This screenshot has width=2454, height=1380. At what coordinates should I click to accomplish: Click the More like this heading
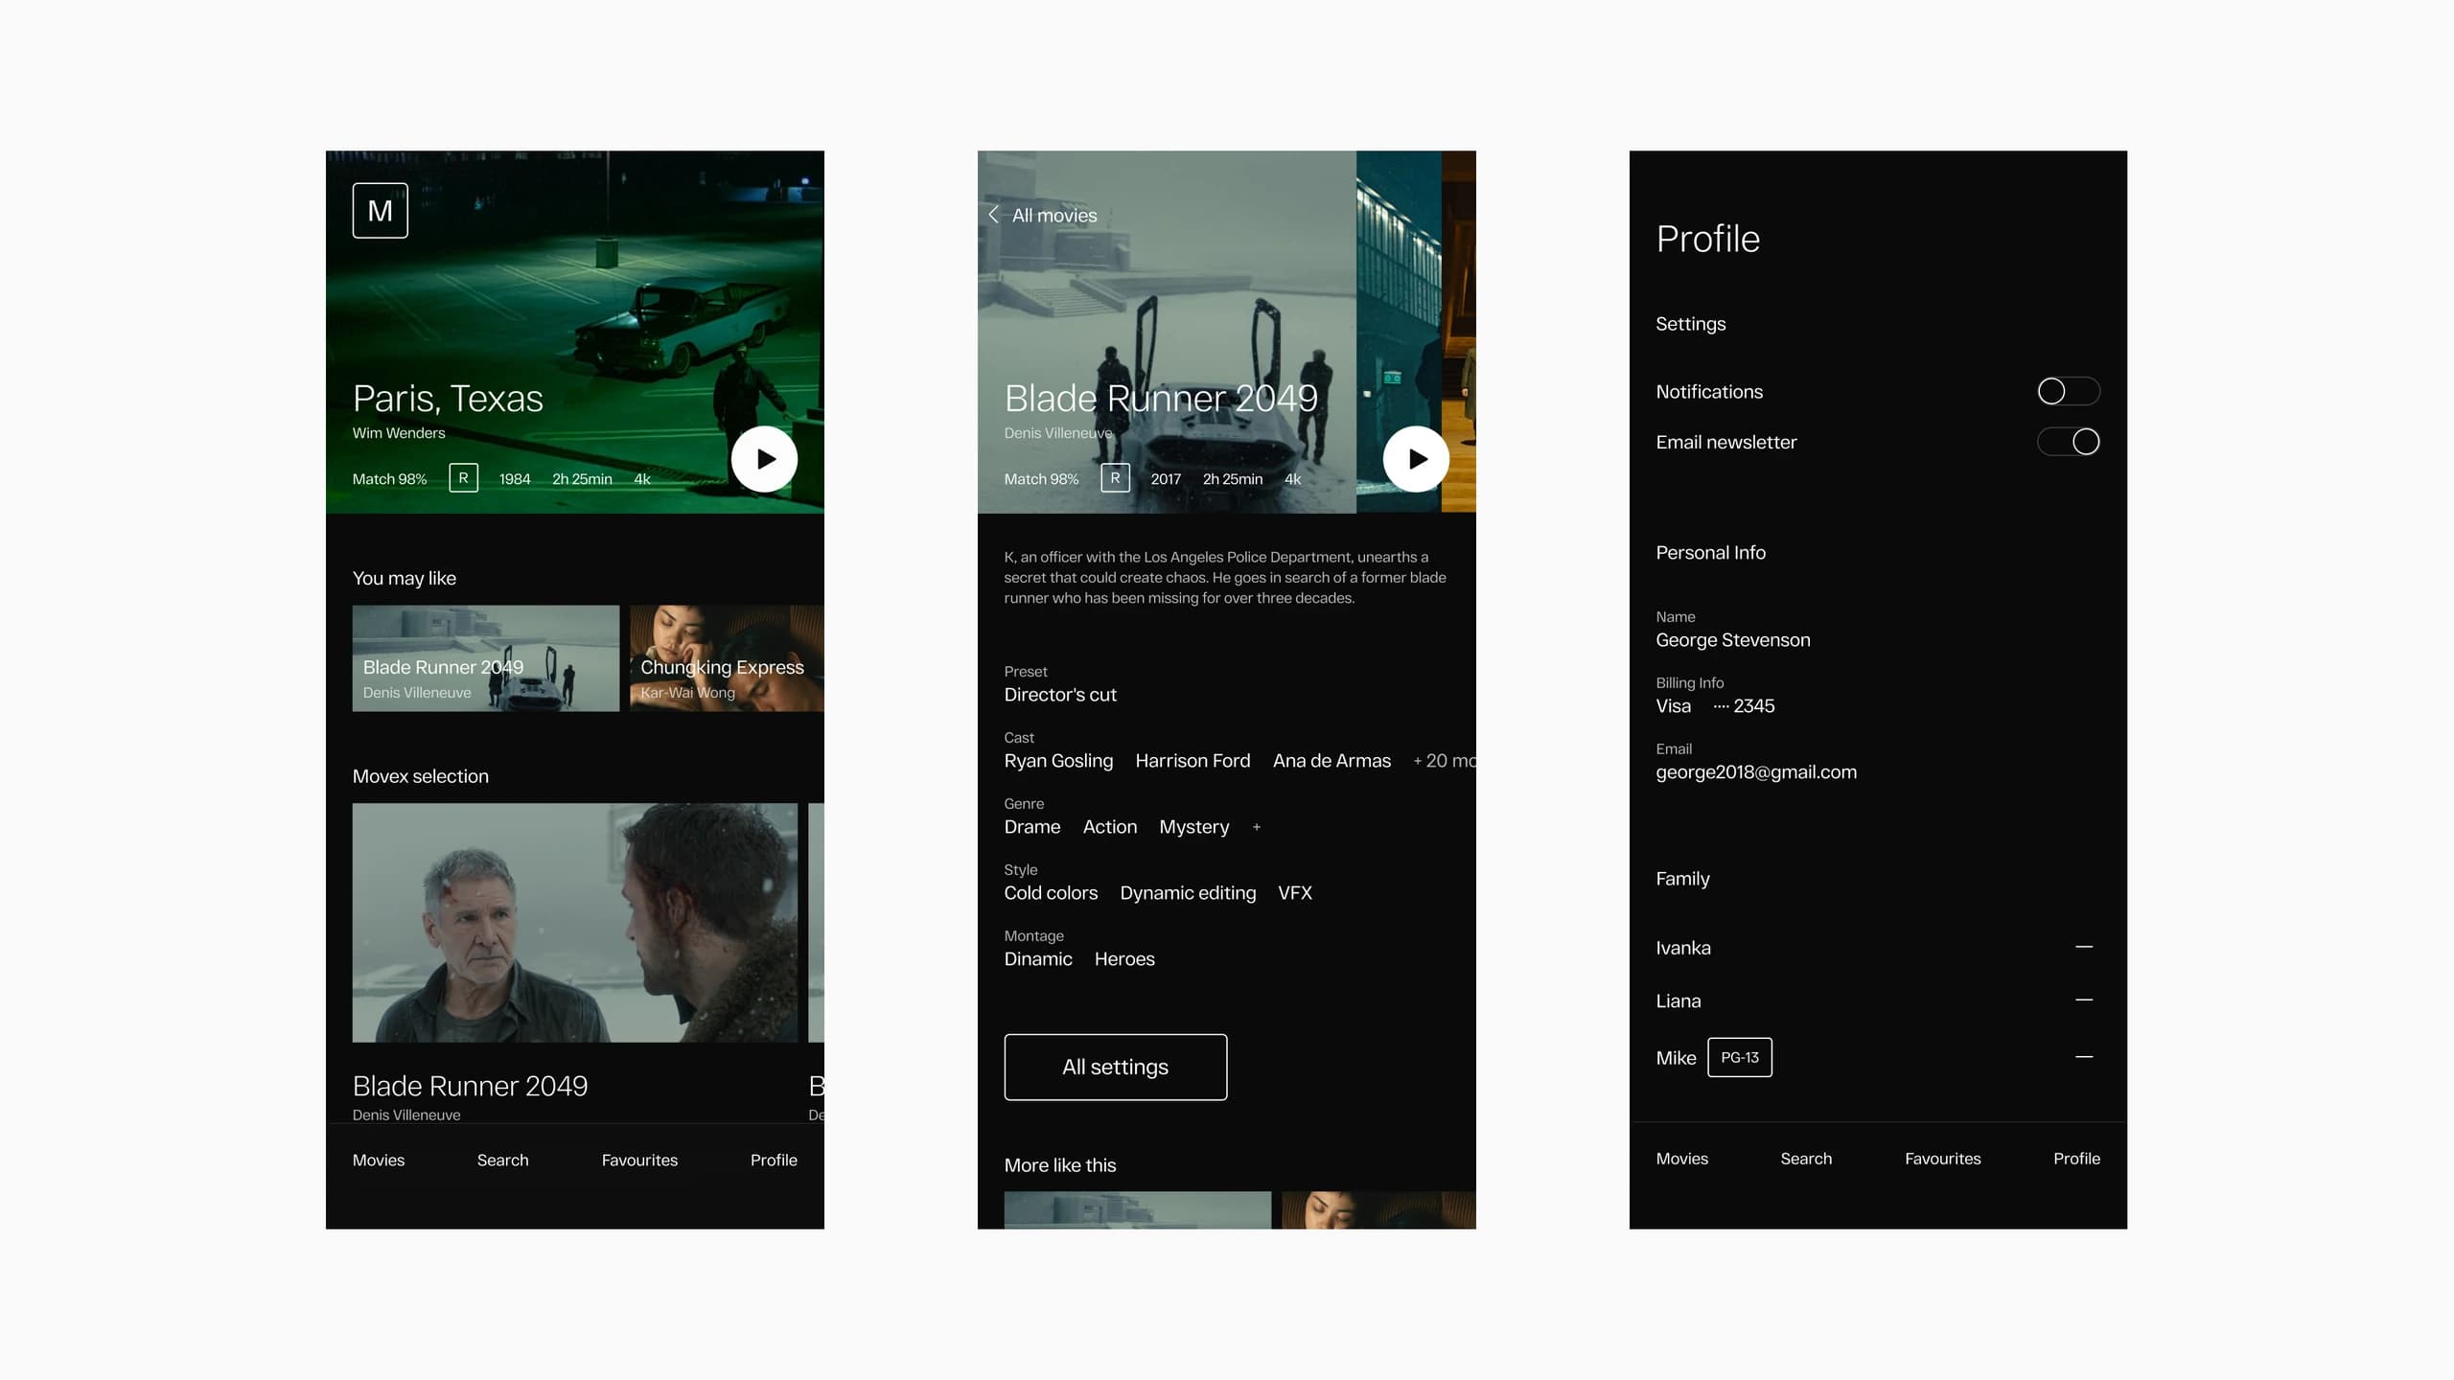[1060, 1165]
